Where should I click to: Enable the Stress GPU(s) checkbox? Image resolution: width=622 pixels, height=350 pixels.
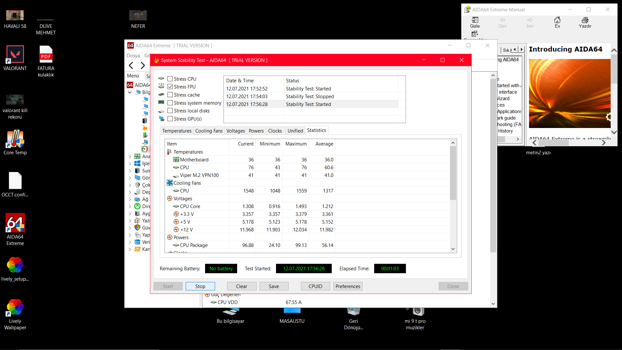pyautogui.click(x=170, y=119)
